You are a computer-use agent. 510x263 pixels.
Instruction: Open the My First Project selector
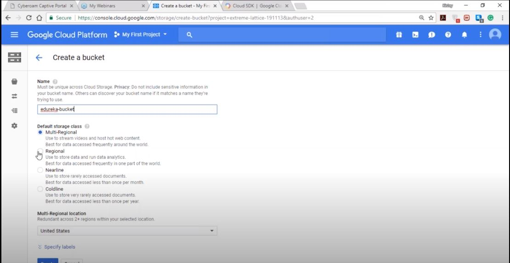pyautogui.click(x=141, y=34)
